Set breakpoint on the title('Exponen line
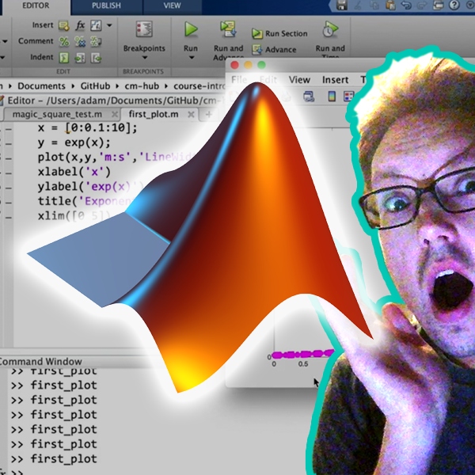The width and height of the screenshot is (475, 475). 9,203
